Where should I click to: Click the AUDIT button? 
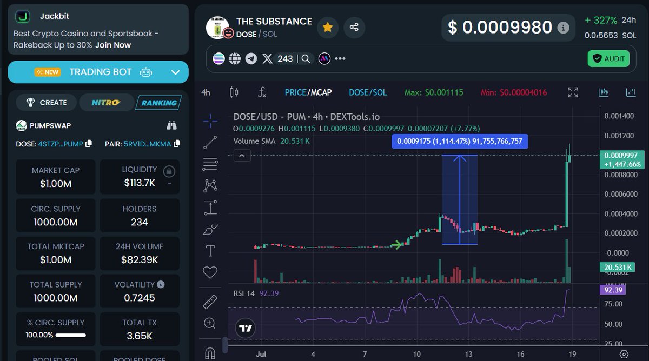coord(608,58)
